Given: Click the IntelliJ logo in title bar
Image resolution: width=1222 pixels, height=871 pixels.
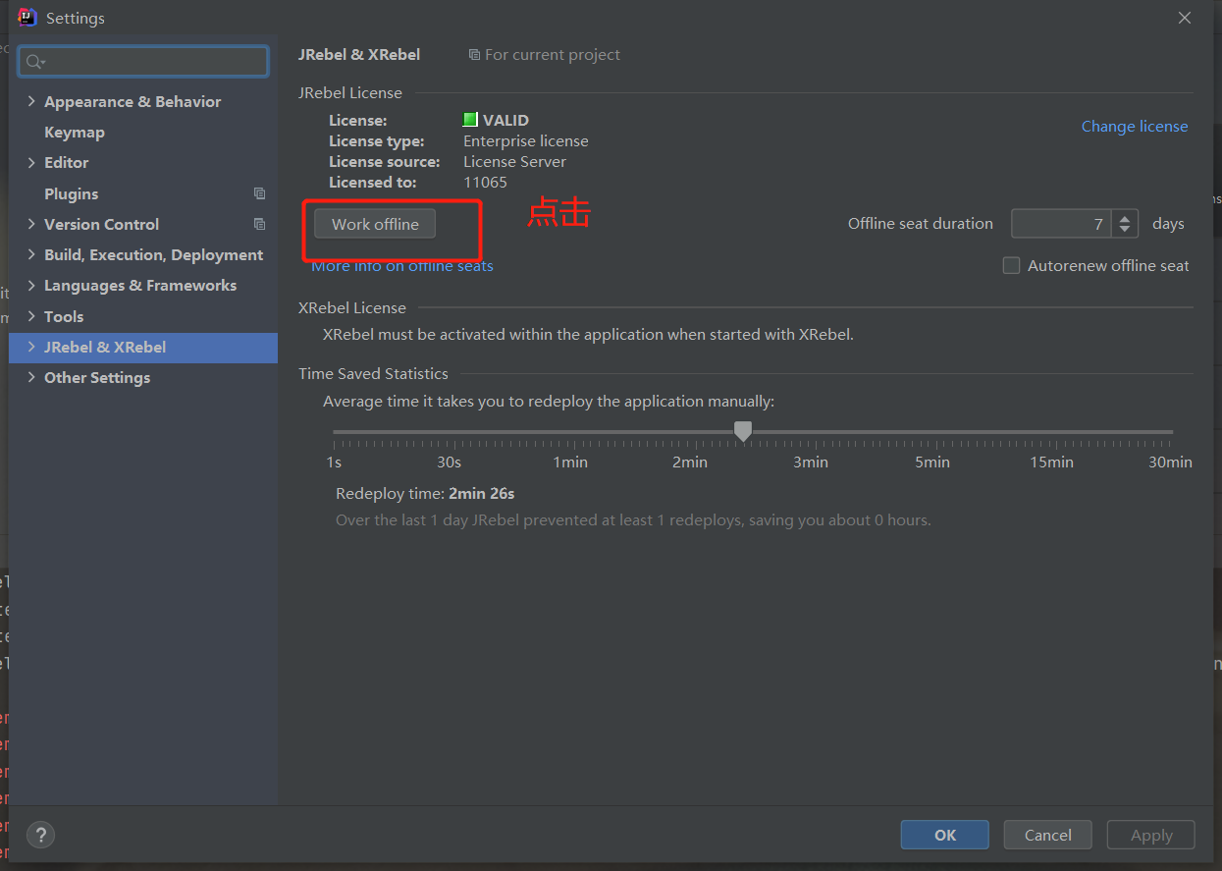Looking at the screenshot, I should (27, 18).
